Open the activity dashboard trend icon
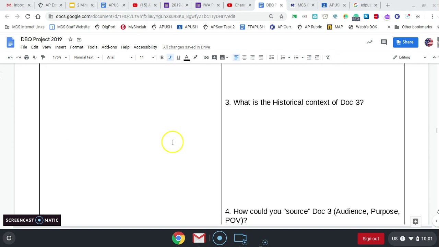 point(369,42)
